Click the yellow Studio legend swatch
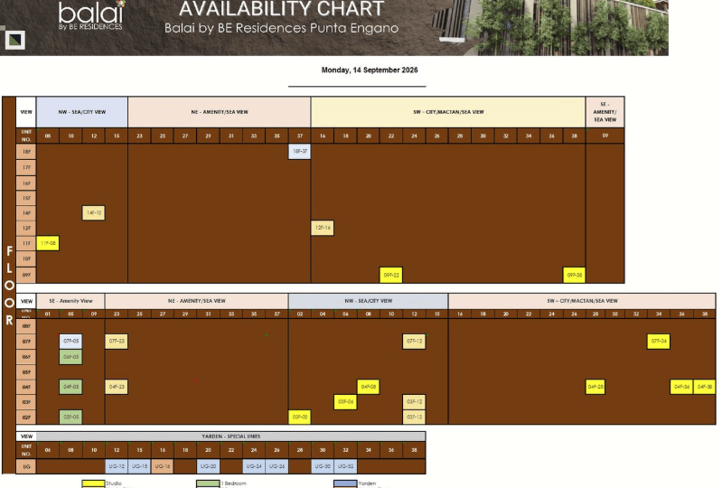The height and width of the screenshot is (488, 722). pos(93,483)
